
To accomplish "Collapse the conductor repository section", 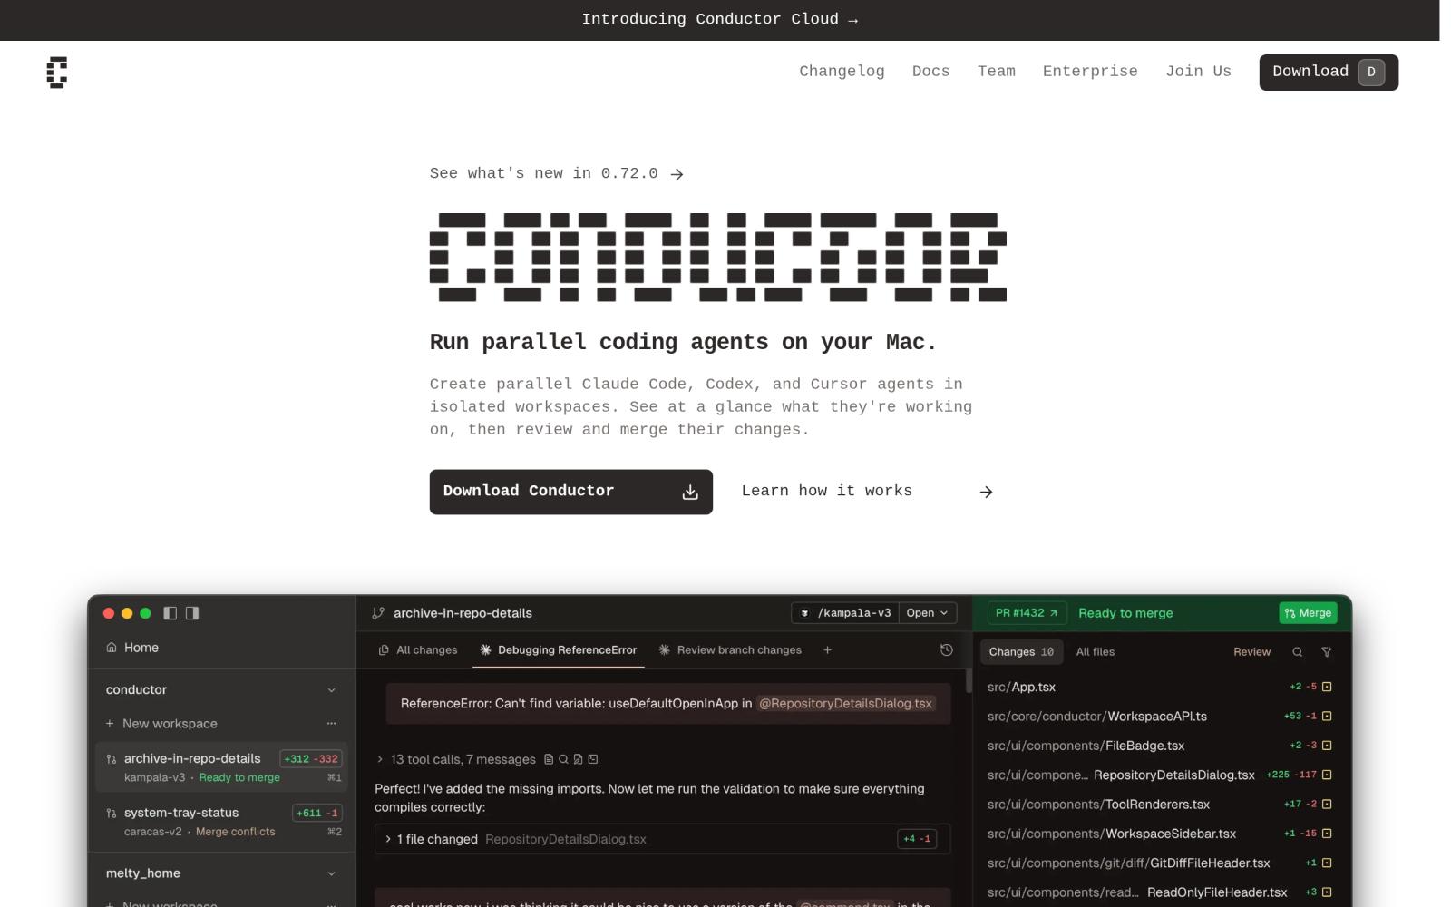I will click(x=331, y=690).
